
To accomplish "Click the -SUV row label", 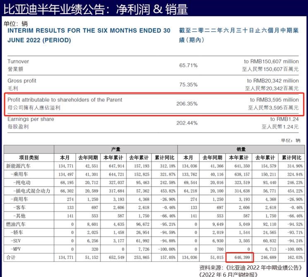I will [x=16, y=241].
